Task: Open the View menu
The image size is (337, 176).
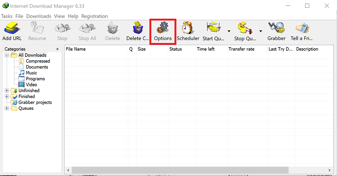Action: [59, 16]
